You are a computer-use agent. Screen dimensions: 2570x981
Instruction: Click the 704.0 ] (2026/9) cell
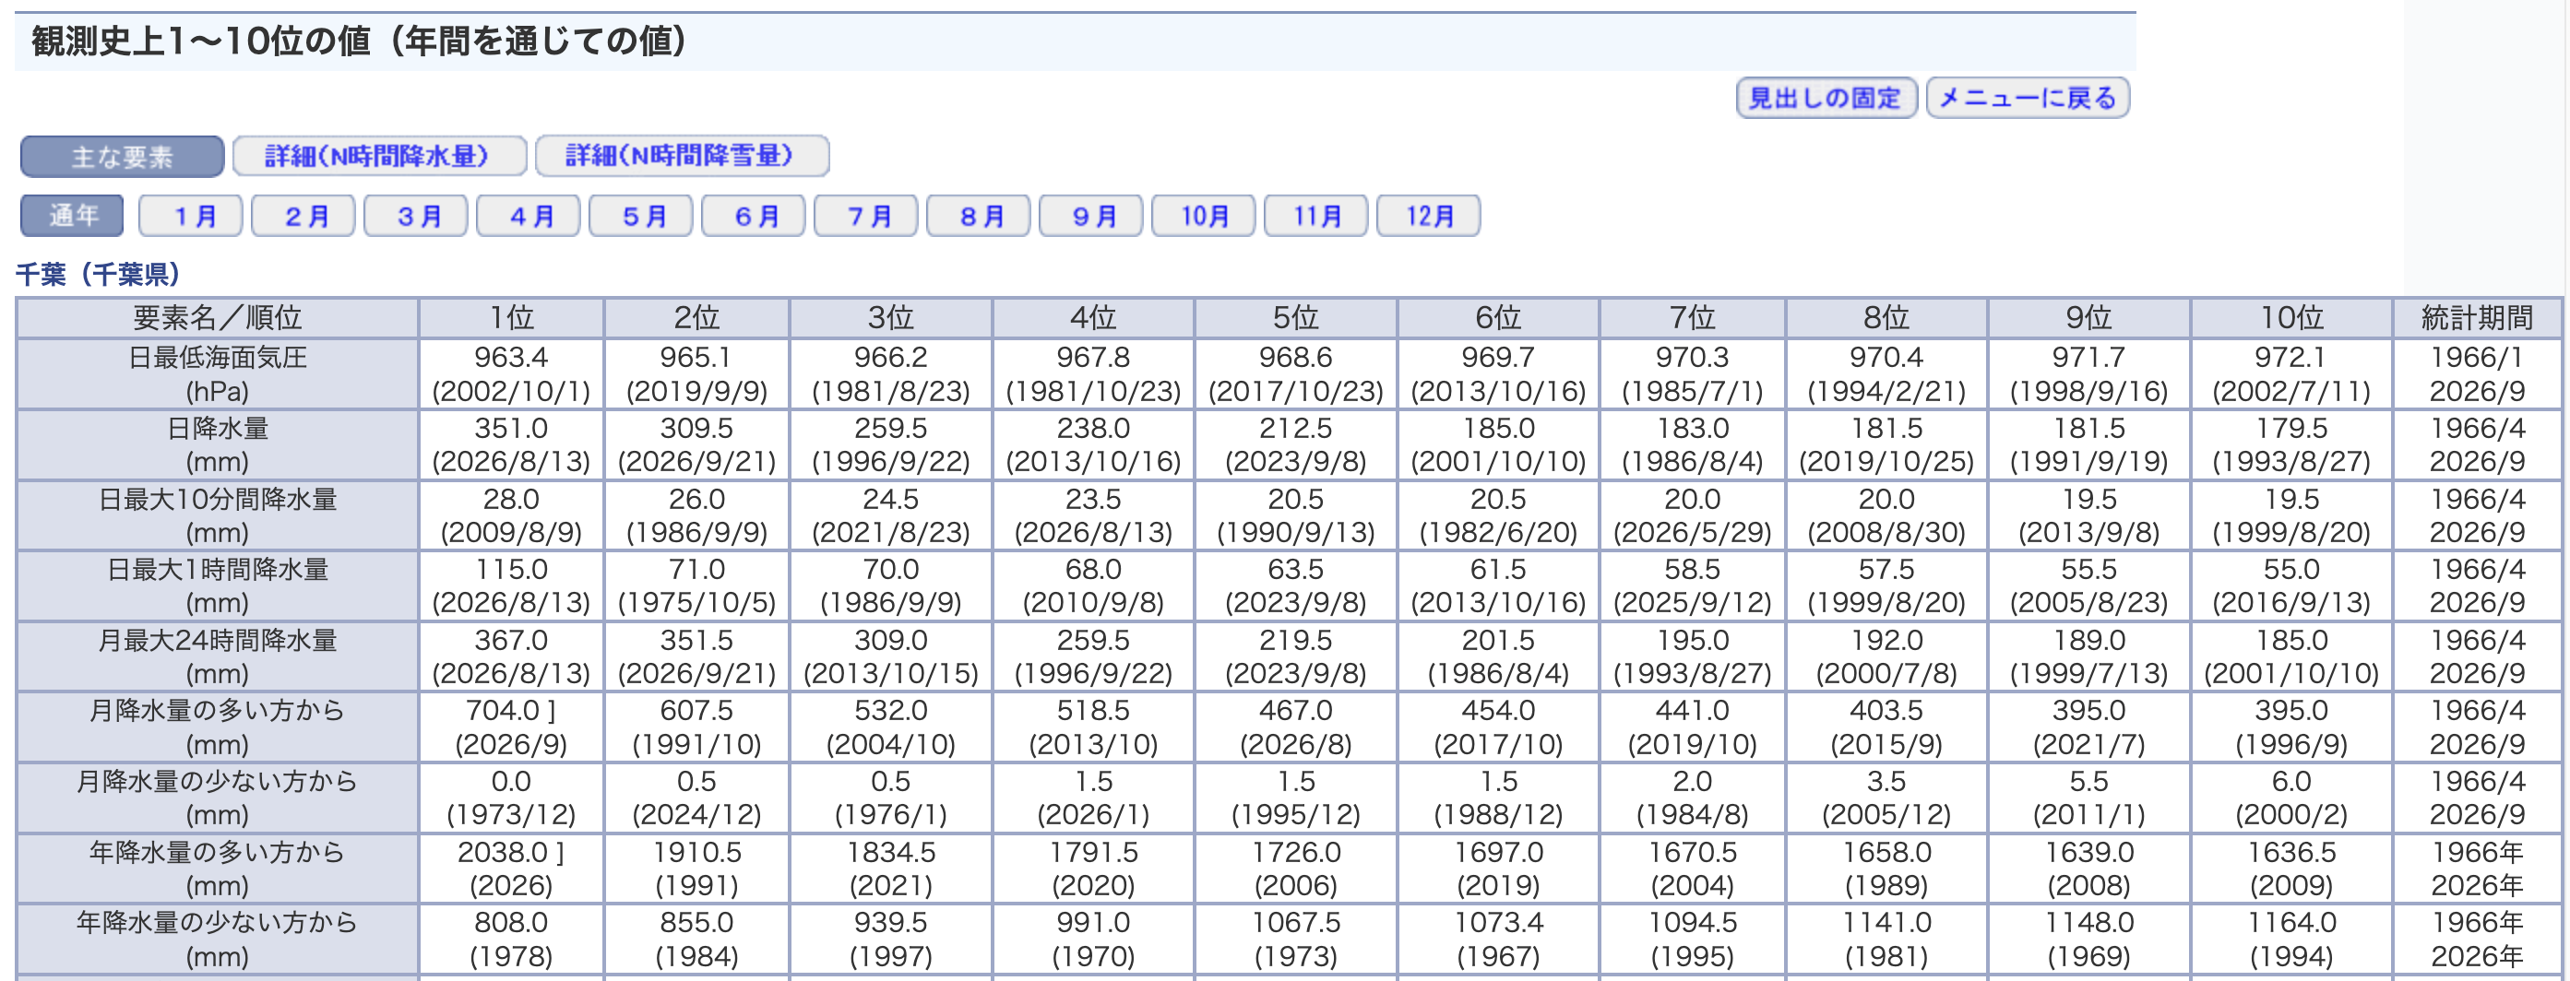tap(511, 727)
